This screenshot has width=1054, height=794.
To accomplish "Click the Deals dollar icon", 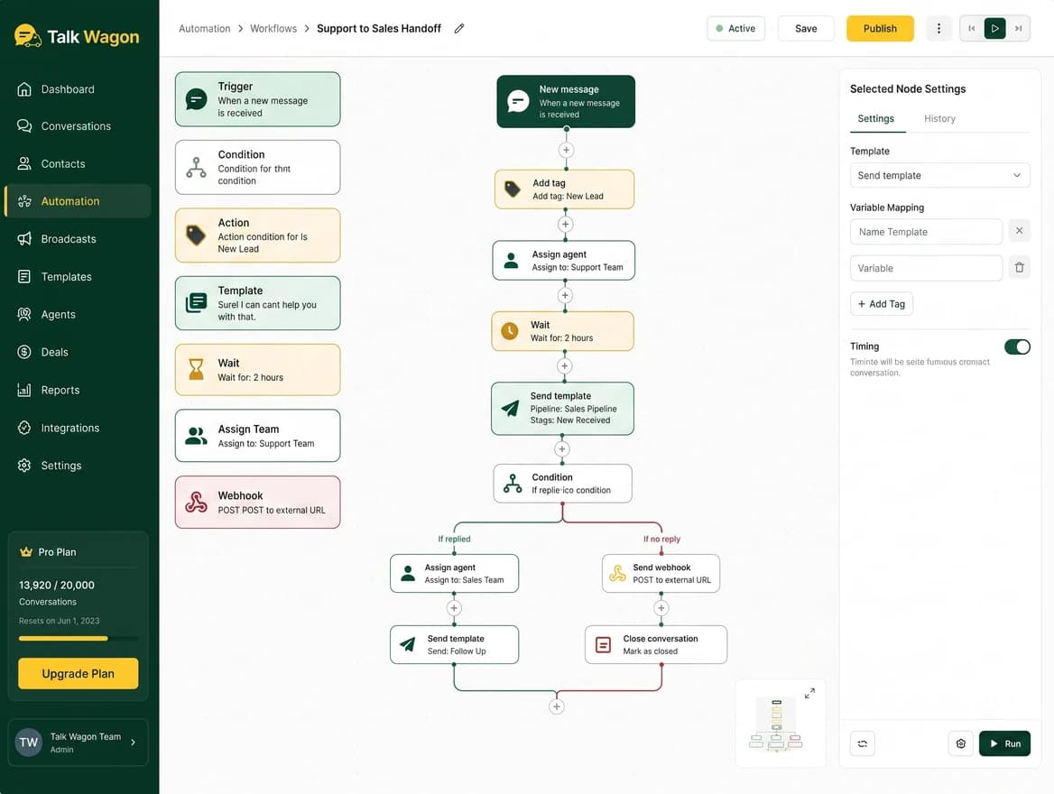I will tap(24, 352).
